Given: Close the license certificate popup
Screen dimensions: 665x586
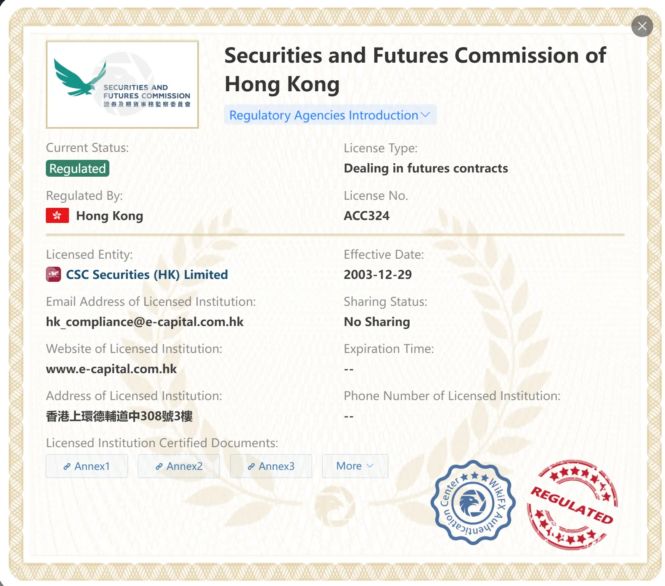Looking at the screenshot, I should click(642, 26).
